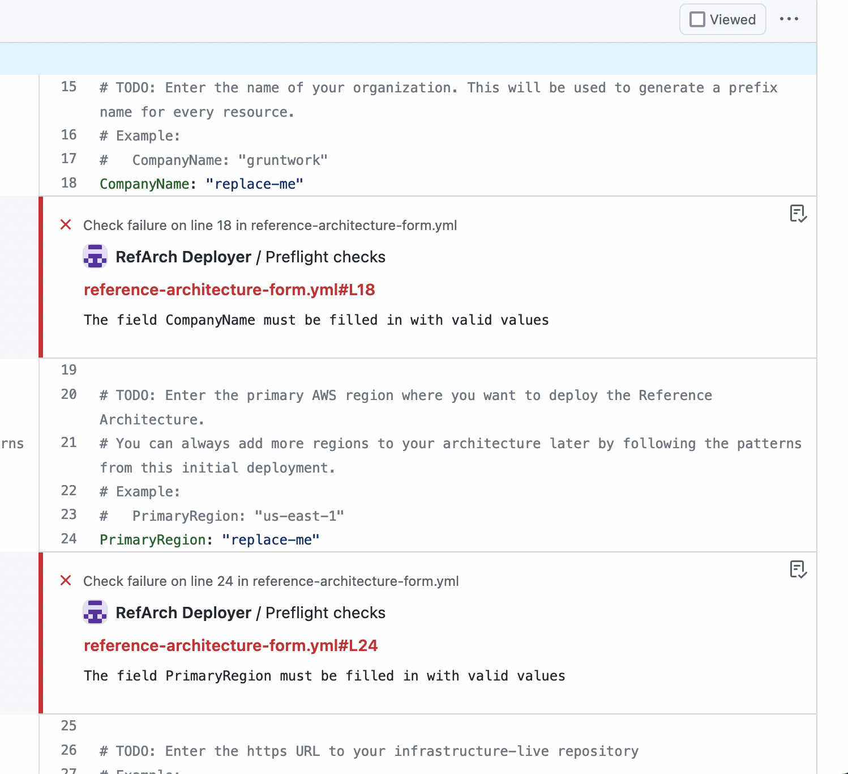The width and height of the screenshot is (848, 774).
Task: Click the PrimaryRegion: "replace-me" code line
Action: (x=209, y=539)
